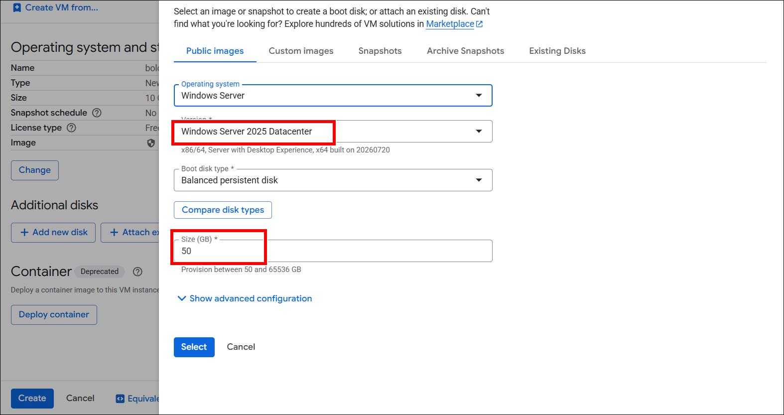Click the 'Snapshot schedule' row label
Image resolution: width=784 pixels, height=415 pixels.
point(49,113)
